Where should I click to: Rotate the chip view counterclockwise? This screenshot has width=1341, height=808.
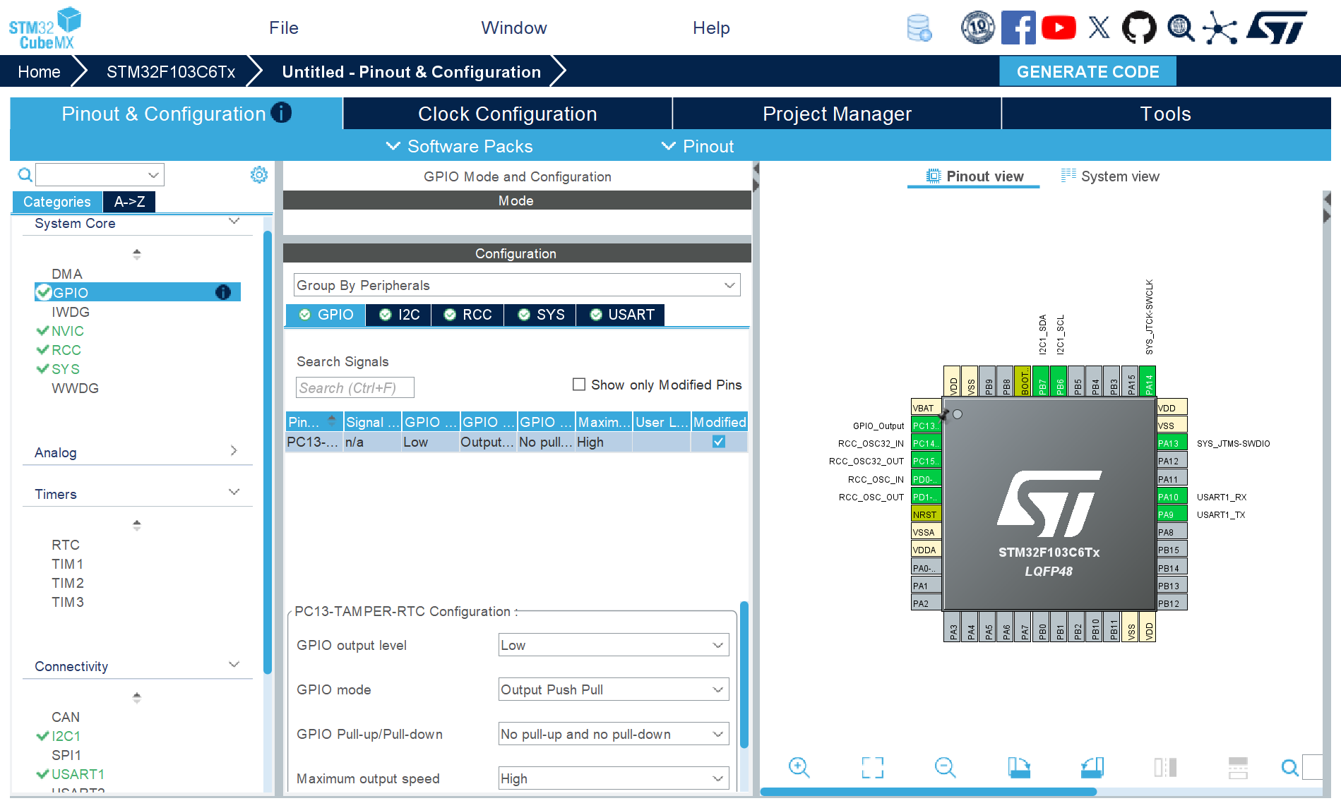[1092, 767]
